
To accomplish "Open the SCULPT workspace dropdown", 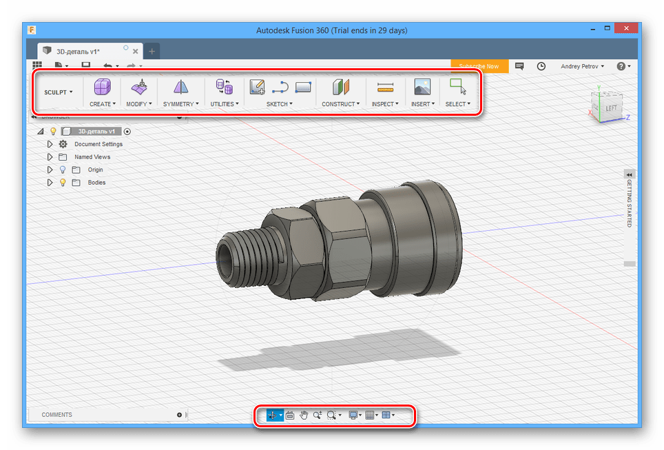I will click(59, 92).
